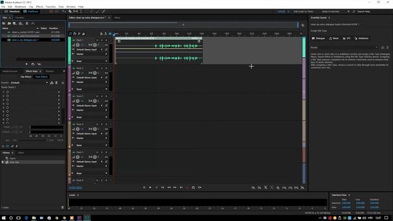Click Play in the transport controls
Viewport: 393px width, 221px height.
point(150,187)
